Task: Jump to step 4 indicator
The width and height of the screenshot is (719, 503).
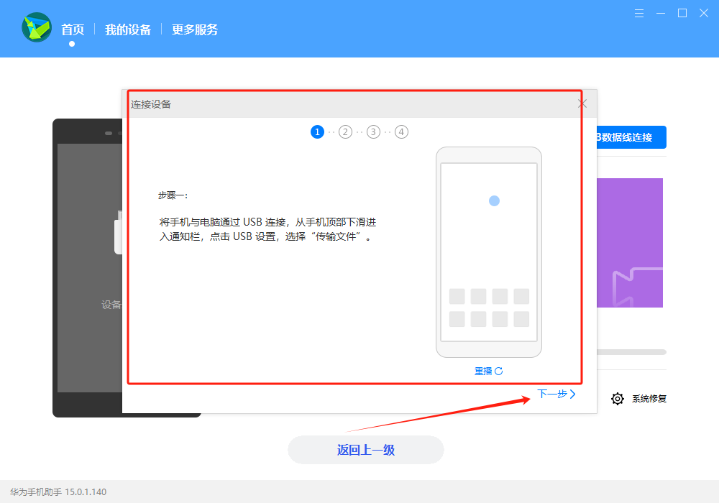Action: [x=401, y=132]
